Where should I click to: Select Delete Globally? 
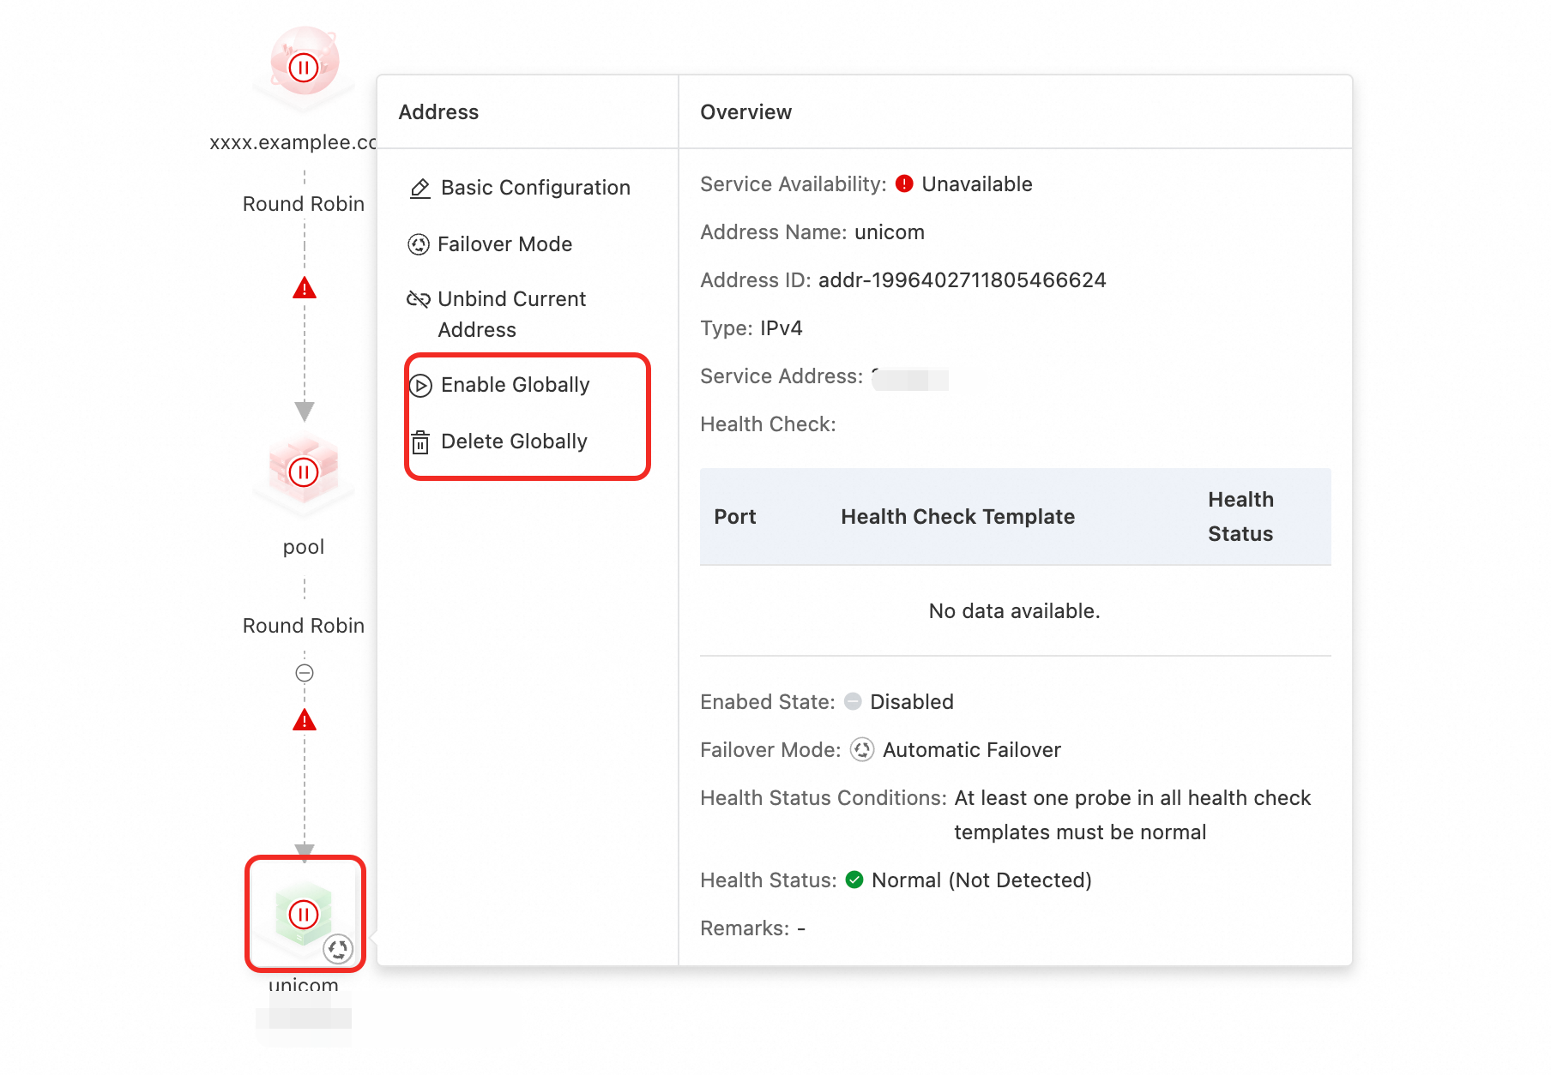(x=499, y=441)
